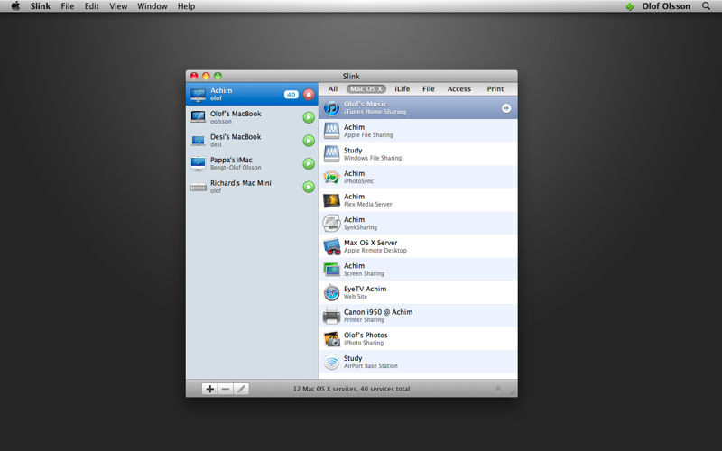Click the Windows File Sharing Study icon
Image resolution: width=722 pixels, height=451 pixels.
tap(331, 153)
